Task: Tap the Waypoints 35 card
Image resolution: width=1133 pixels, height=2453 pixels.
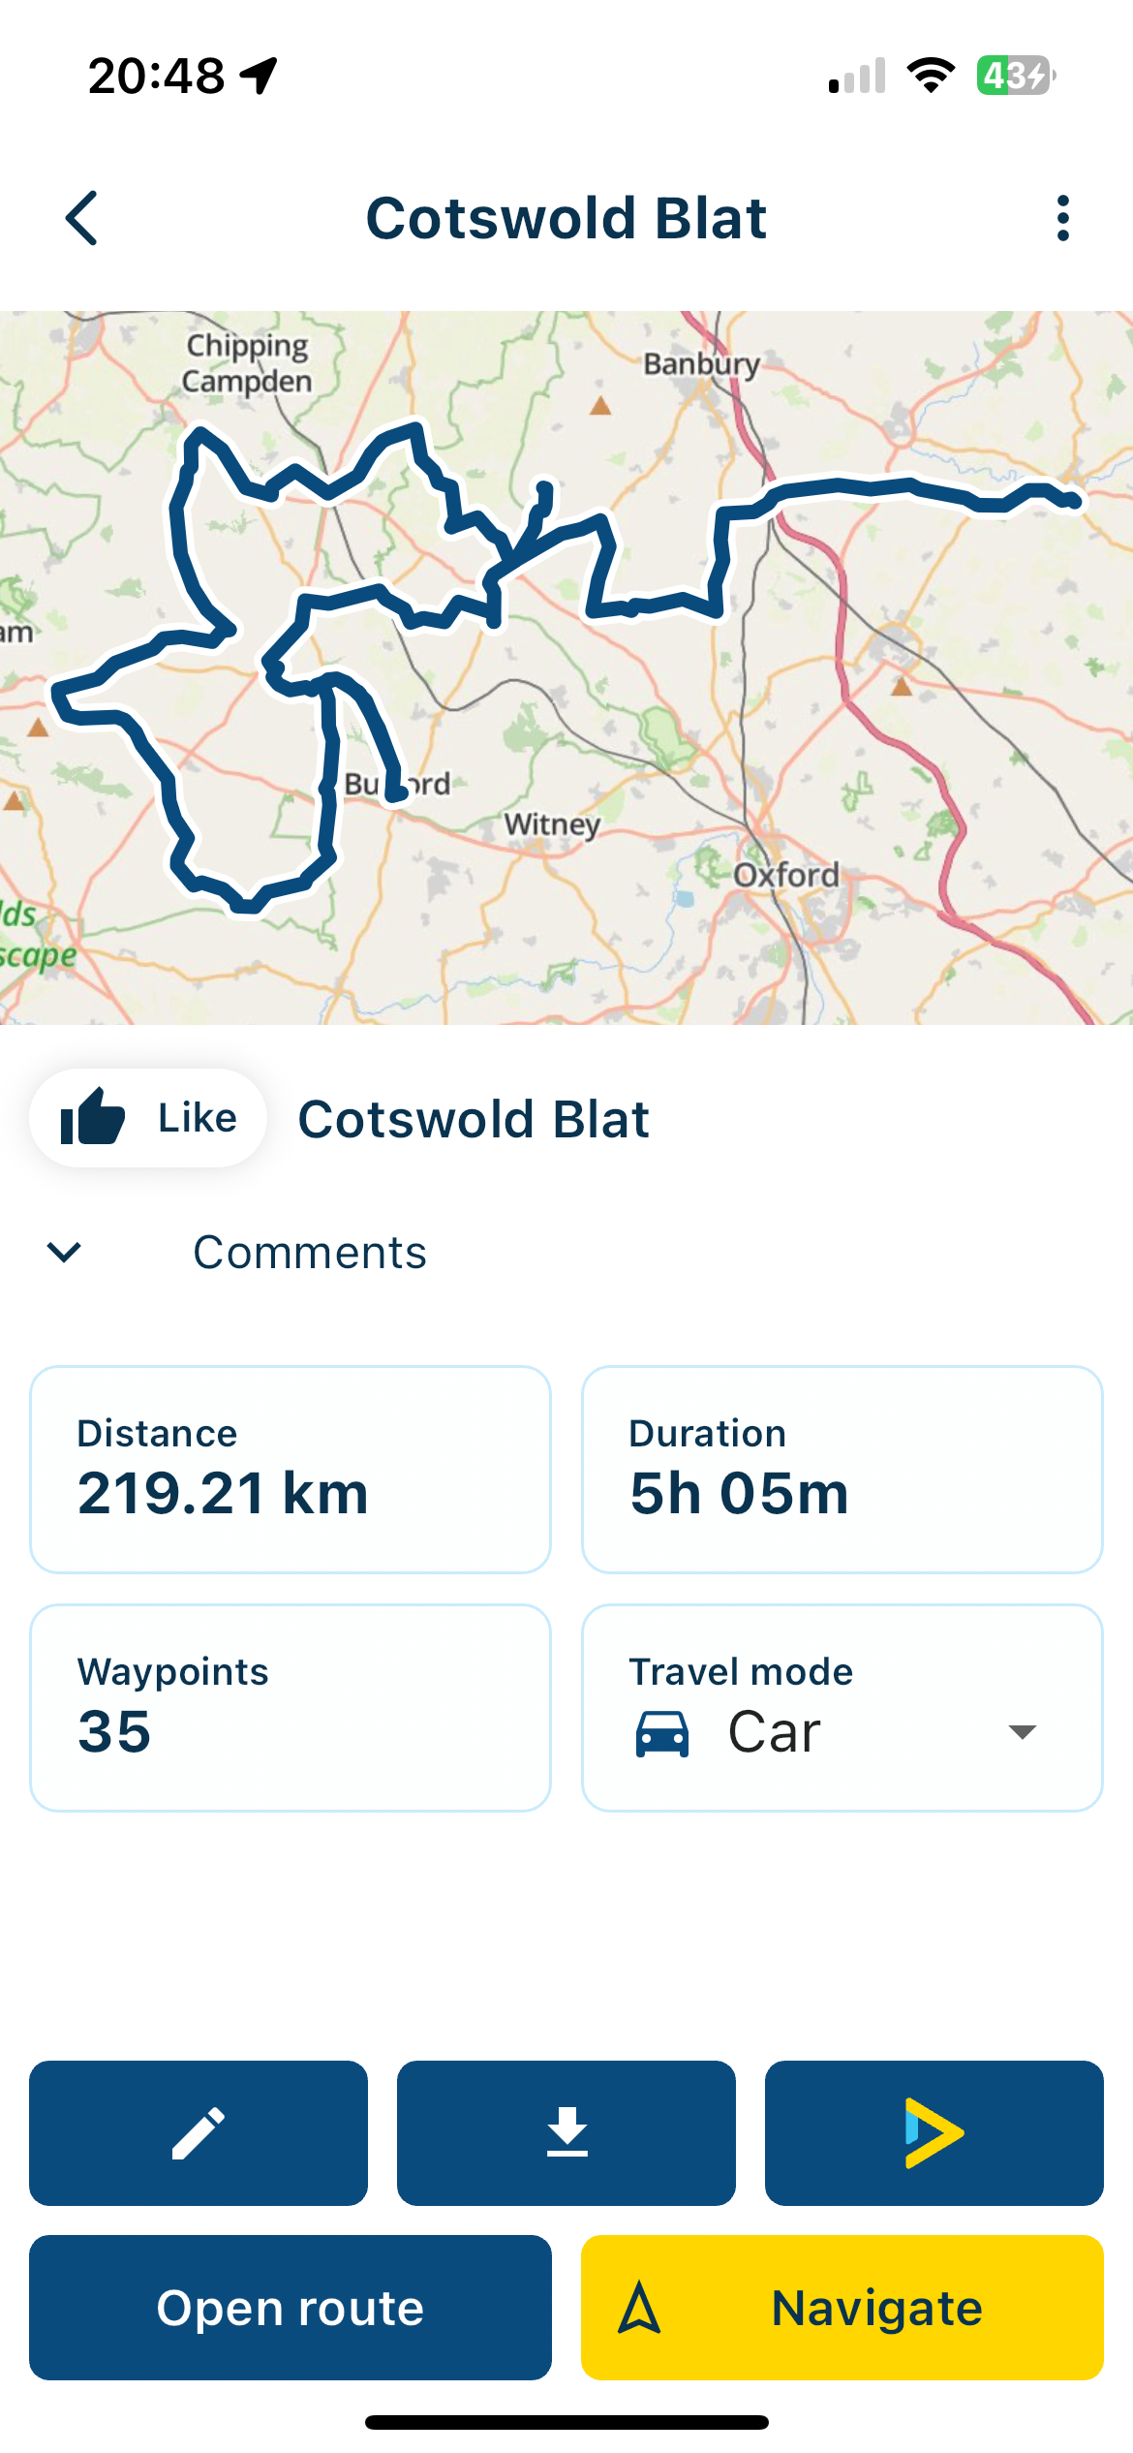Action: [x=291, y=1707]
